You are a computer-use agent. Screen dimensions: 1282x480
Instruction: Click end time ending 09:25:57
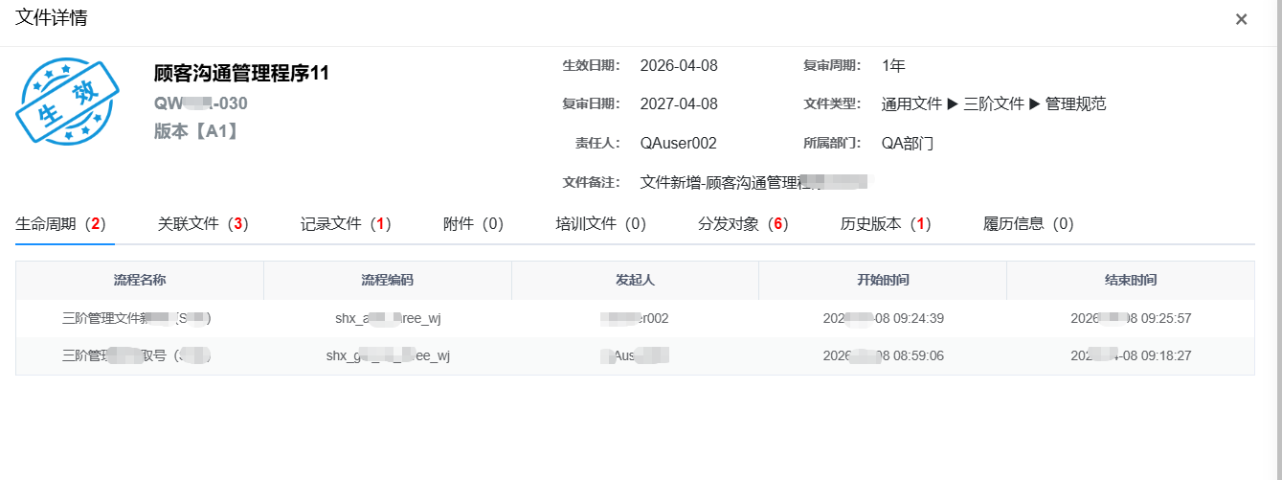coord(1131,318)
